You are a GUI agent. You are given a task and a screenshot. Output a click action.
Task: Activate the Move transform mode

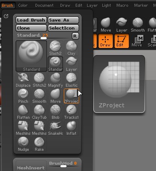click(137, 41)
